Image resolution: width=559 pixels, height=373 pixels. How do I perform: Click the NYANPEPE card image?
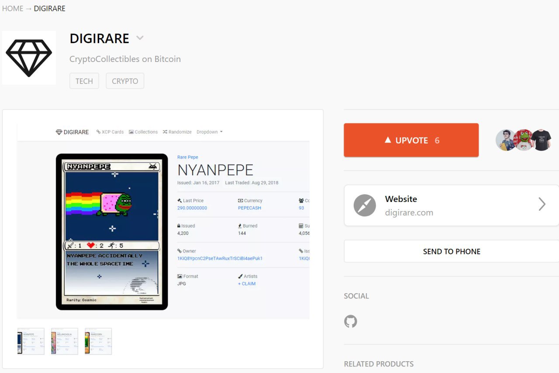pyautogui.click(x=112, y=232)
